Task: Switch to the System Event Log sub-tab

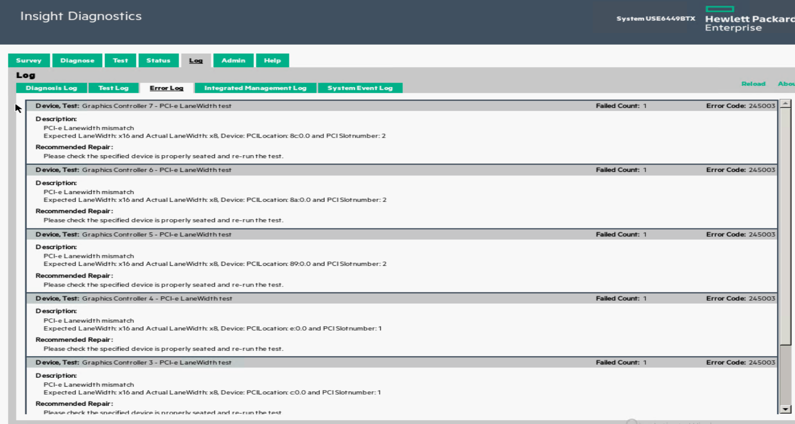Action: [x=360, y=88]
